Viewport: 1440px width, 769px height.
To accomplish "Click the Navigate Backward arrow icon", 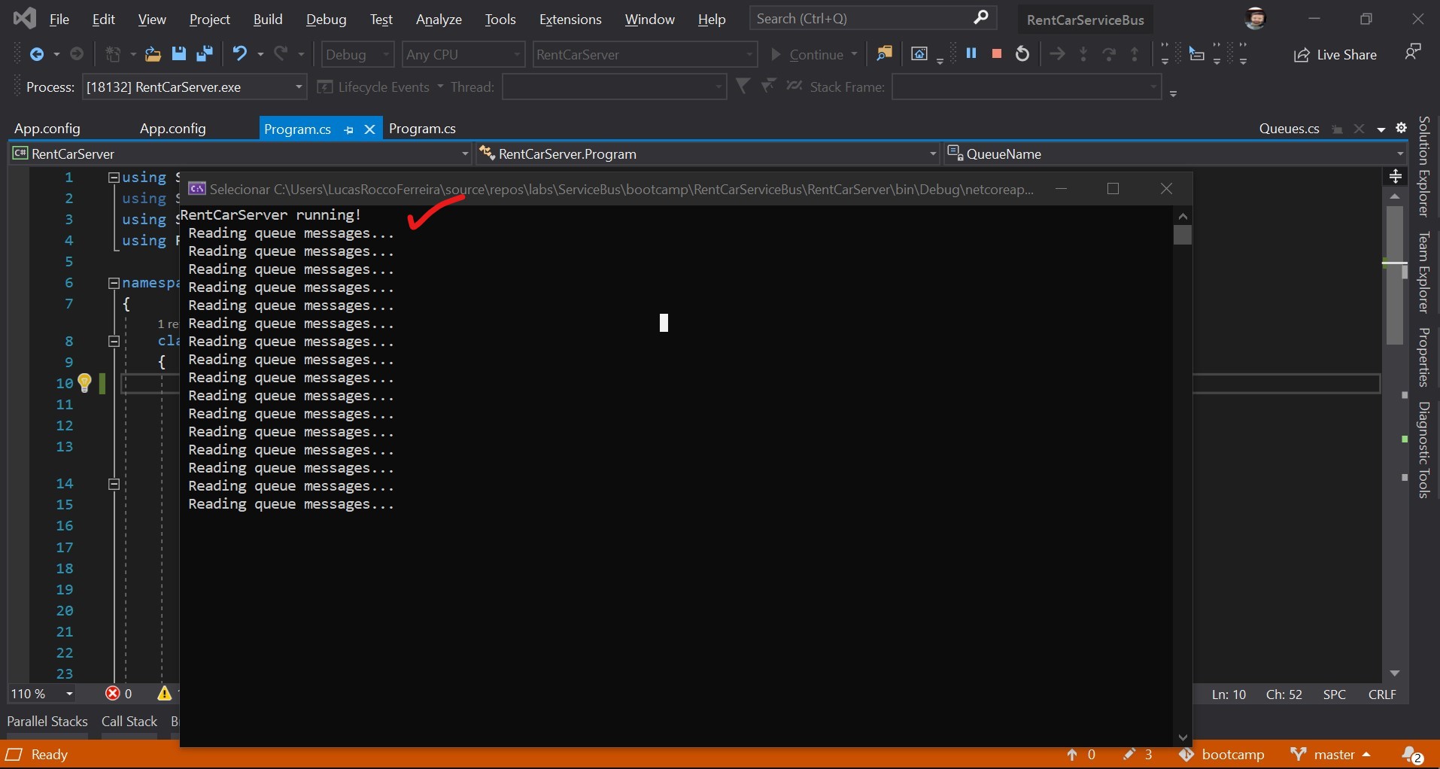I will (x=36, y=54).
